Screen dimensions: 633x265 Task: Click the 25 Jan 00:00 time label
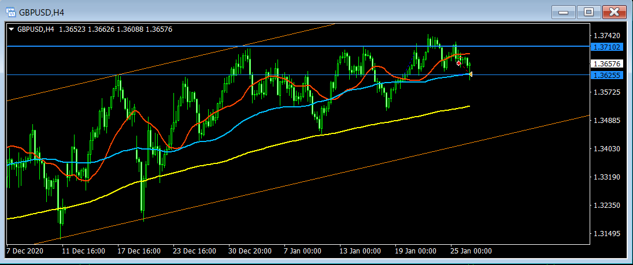pyautogui.click(x=472, y=251)
